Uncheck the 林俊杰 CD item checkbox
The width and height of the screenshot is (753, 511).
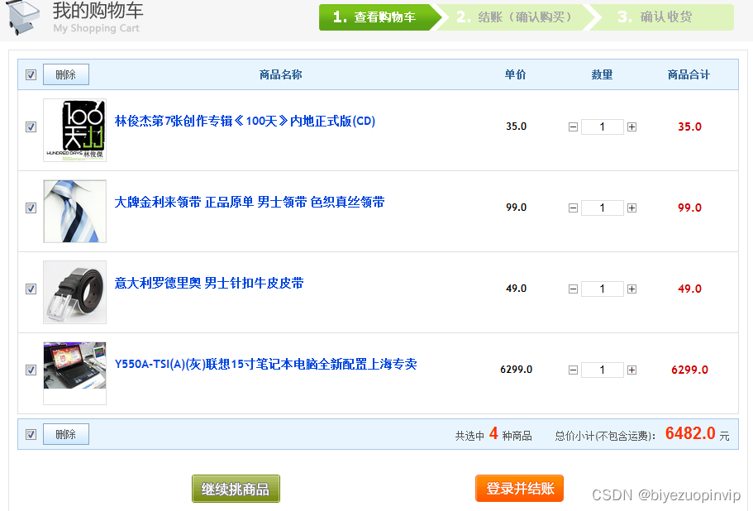[31, 127]
